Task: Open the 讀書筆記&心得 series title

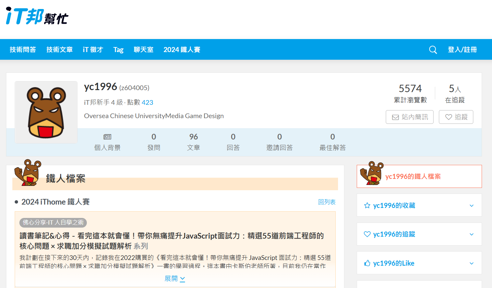Action: tap(172, 241)
